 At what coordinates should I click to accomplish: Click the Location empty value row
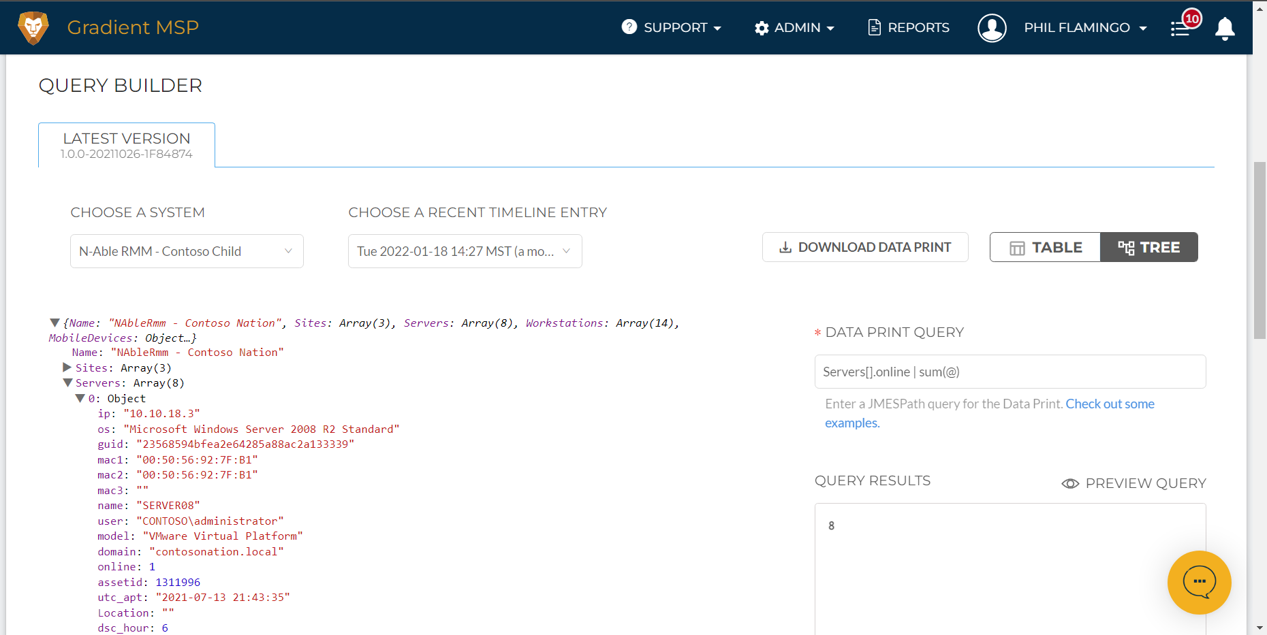pyautogui.click(x=136, y=613)
